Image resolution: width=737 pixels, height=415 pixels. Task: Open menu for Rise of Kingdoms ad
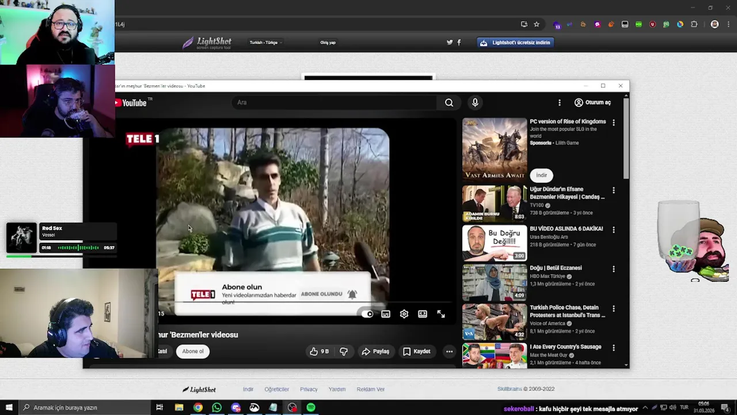(x=614, y=123)
